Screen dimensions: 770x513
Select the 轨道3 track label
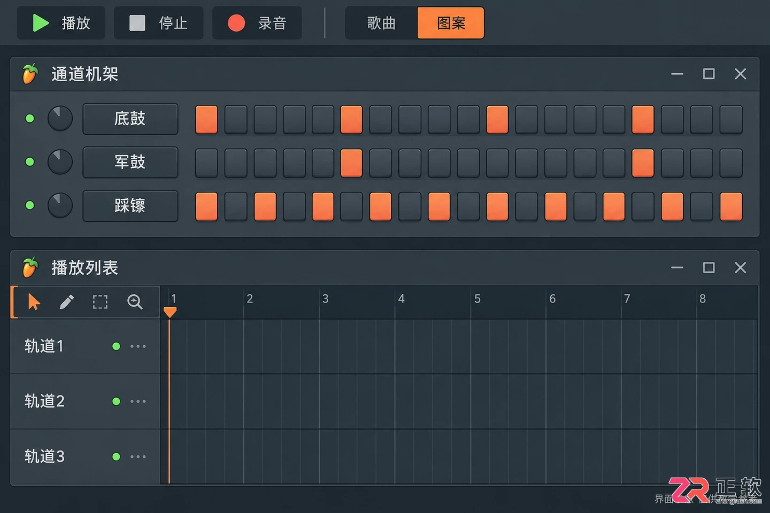44,456
